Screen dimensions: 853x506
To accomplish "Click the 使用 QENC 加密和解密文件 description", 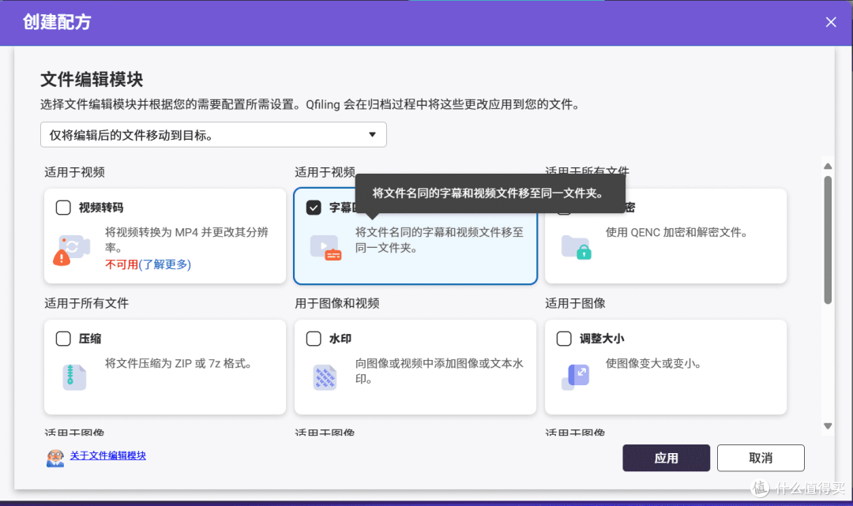I will [676, 233].
